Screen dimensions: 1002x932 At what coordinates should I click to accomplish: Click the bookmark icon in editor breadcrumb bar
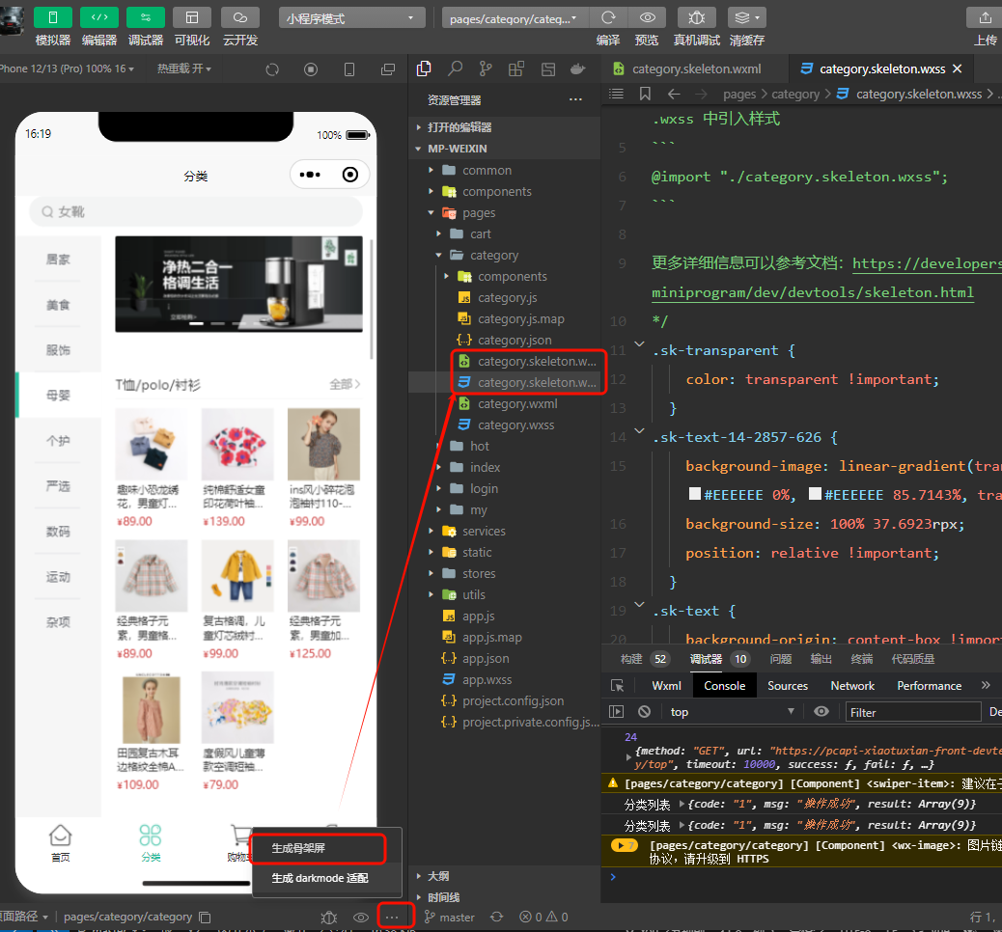(x=645, y=94)
